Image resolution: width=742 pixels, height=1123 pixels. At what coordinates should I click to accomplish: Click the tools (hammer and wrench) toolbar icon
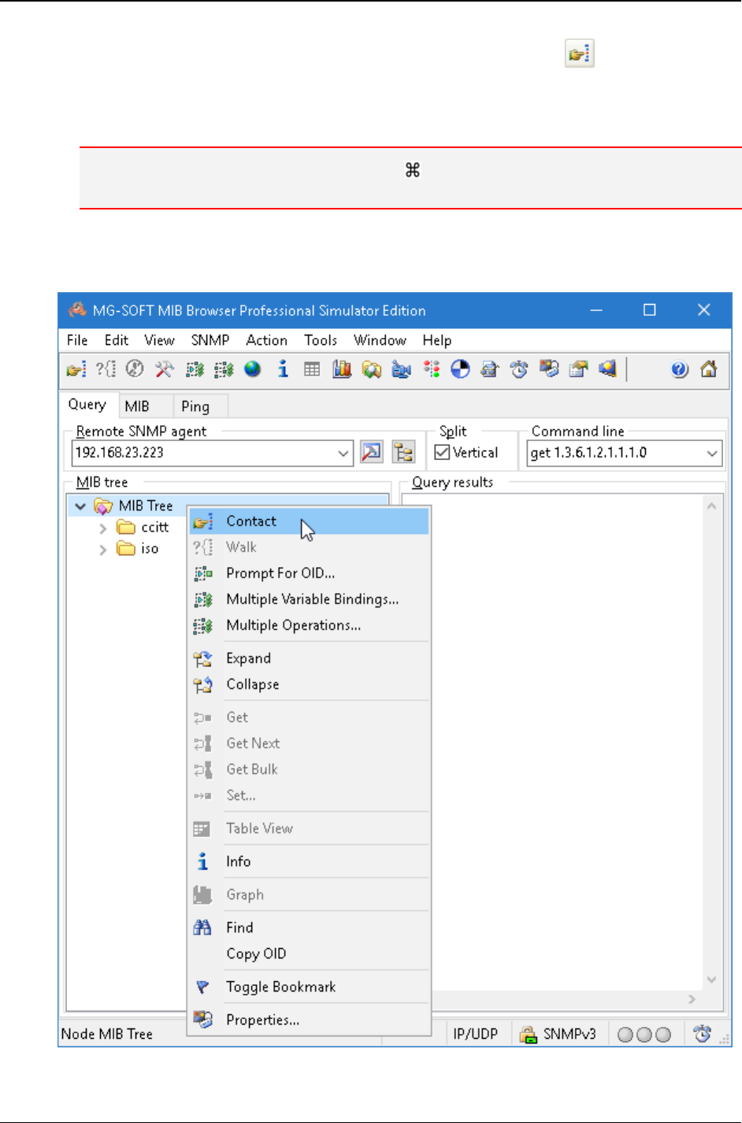pos(165,369)
